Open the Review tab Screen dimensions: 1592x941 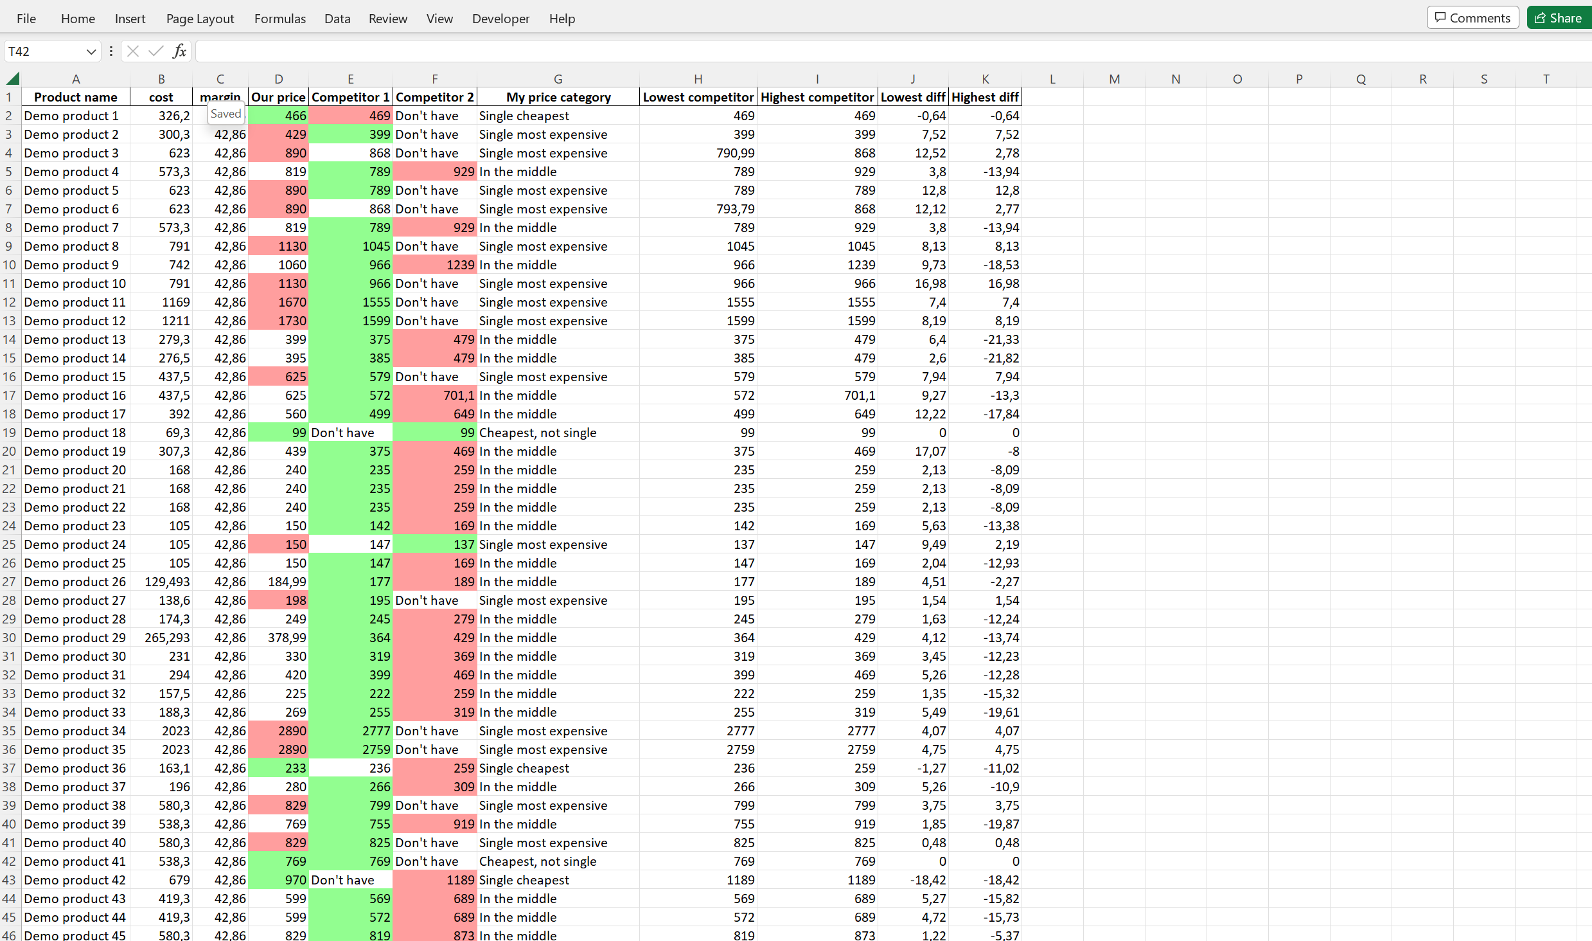click(x=388, y=19)
